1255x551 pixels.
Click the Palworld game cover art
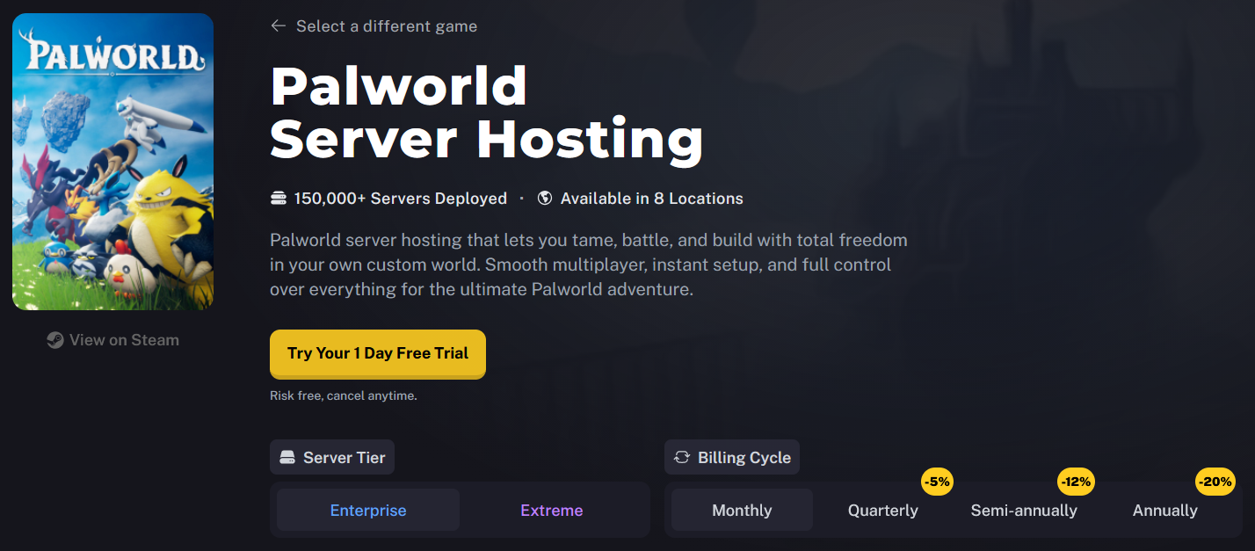[x=113, y=162]
